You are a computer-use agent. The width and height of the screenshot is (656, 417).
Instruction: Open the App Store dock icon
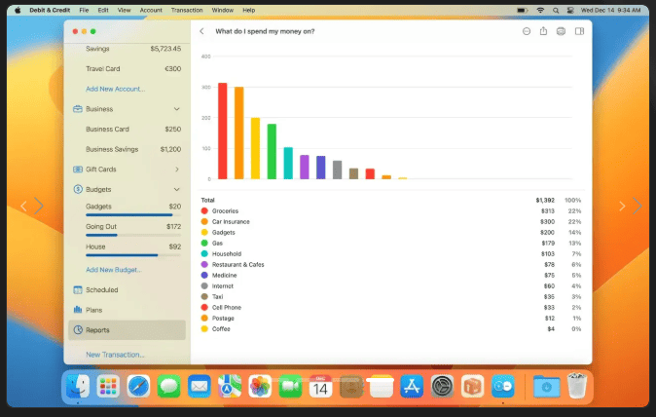tap(412, 386)
